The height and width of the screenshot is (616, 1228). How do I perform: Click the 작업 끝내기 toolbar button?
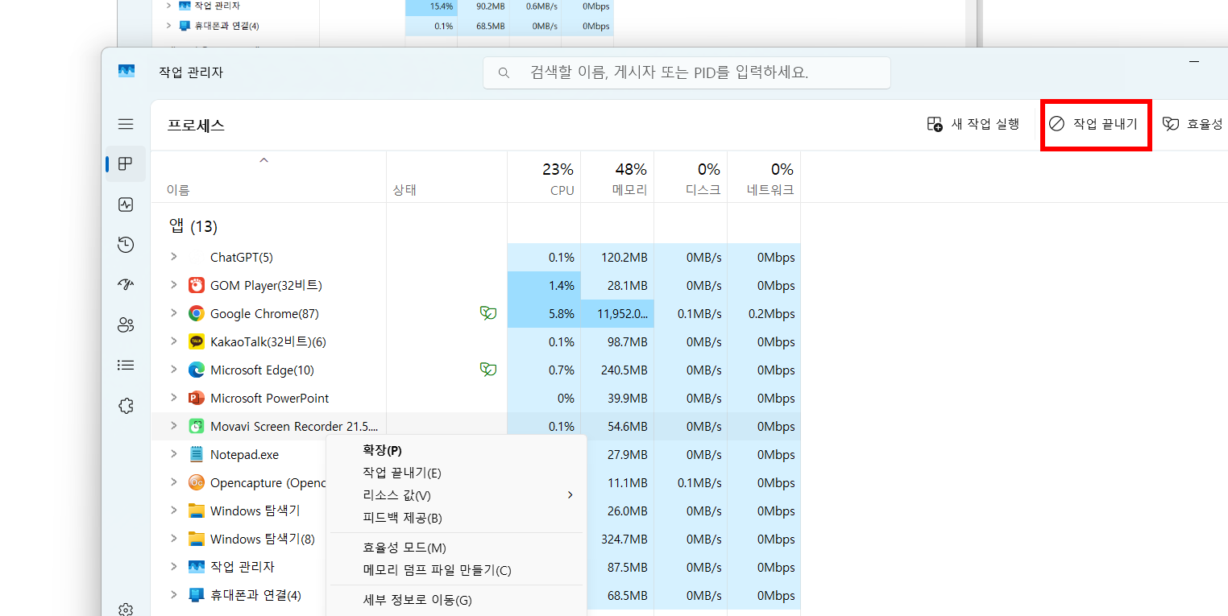pos(1093,124)
